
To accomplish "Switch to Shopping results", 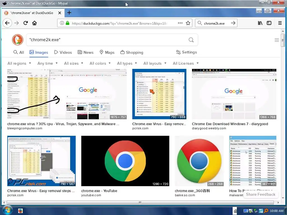I will click(x=132, y=52).
